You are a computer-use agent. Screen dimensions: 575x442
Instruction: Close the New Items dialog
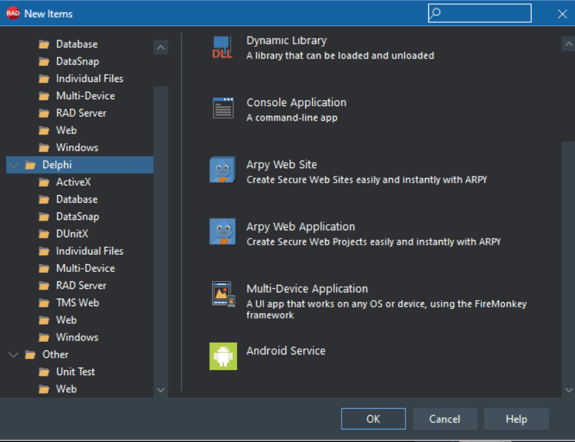(x=562, y=14)
